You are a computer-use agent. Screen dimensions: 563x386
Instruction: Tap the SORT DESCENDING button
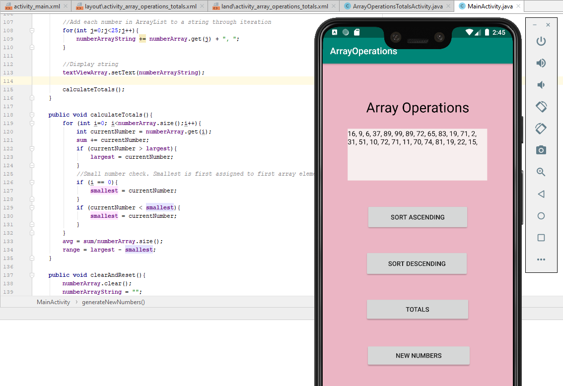[x=417, y=263]
